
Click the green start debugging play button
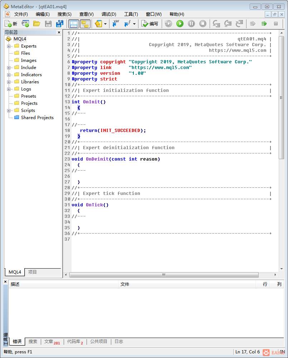click(180, 24)
